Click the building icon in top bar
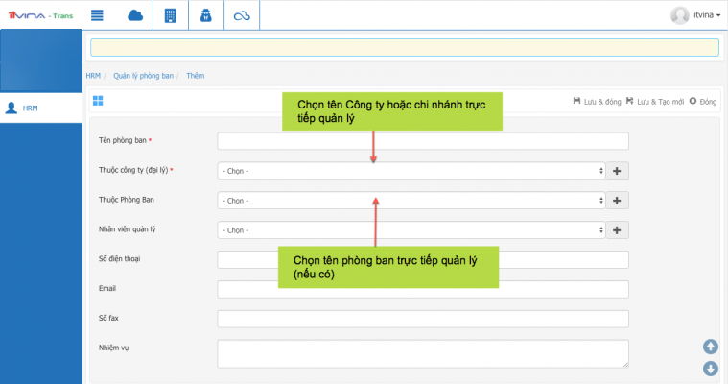This screenshot has height=384, width=728. point(171,14)
